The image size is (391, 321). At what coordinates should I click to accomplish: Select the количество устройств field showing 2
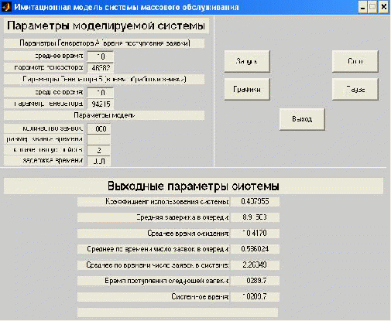[99, 150]
